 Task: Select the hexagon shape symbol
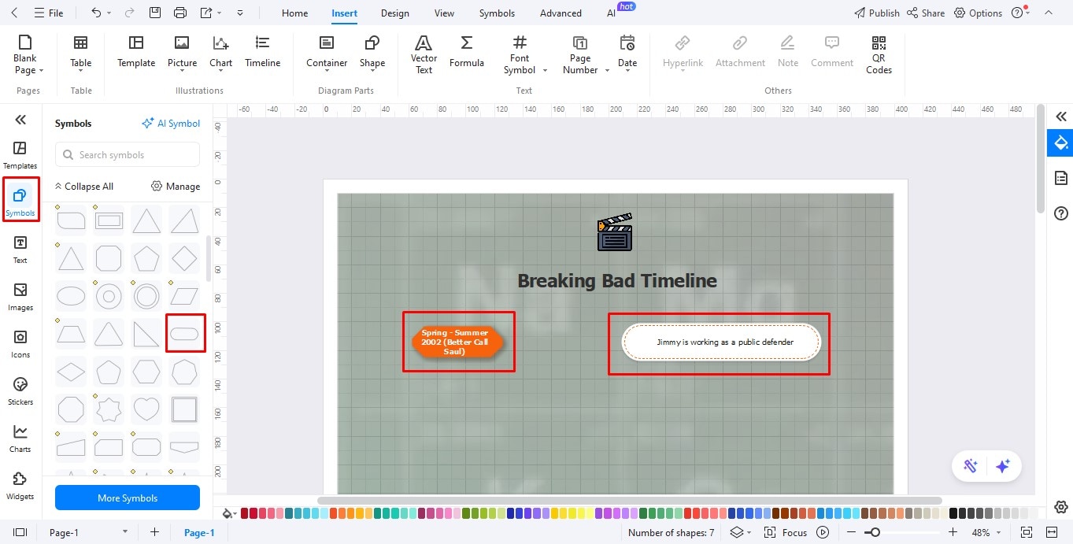(146, 372)
